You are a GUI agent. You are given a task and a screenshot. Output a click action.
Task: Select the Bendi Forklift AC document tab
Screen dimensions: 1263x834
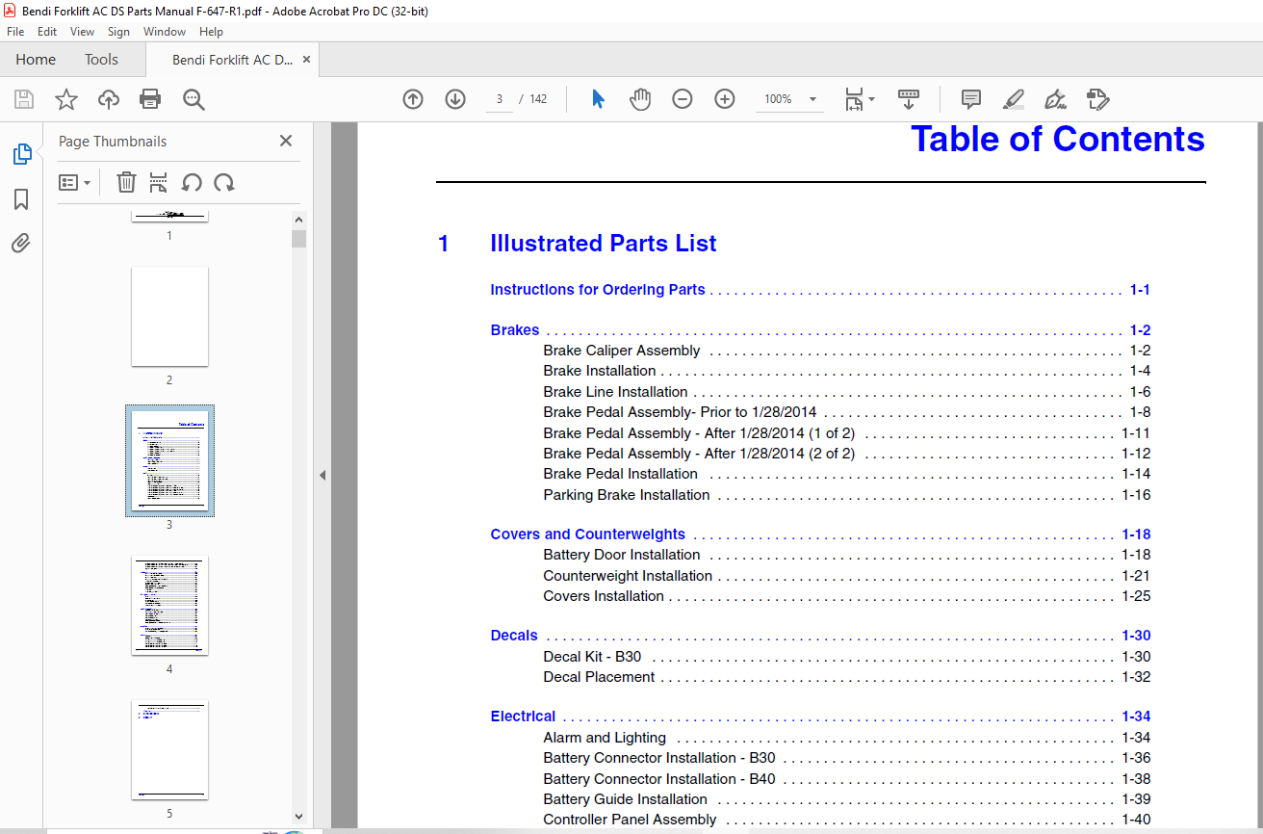(x=232, y=60)
